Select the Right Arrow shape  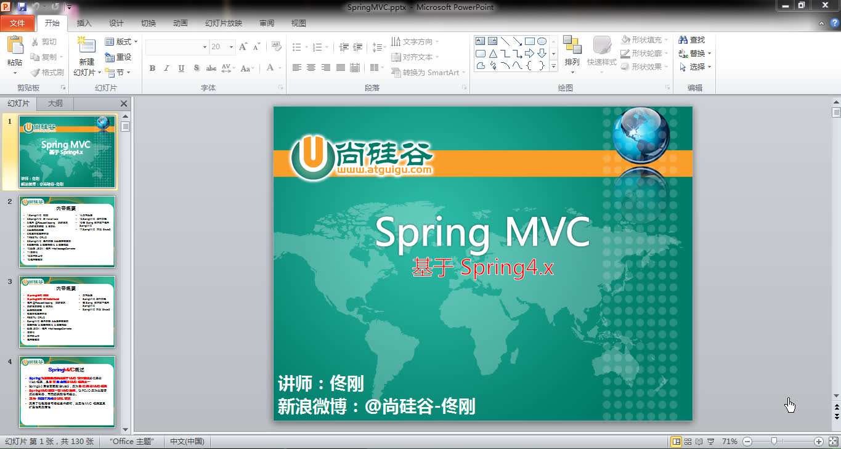coord(529,54)
